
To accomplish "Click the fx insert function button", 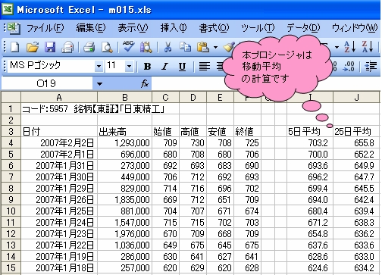I will 145,83.
